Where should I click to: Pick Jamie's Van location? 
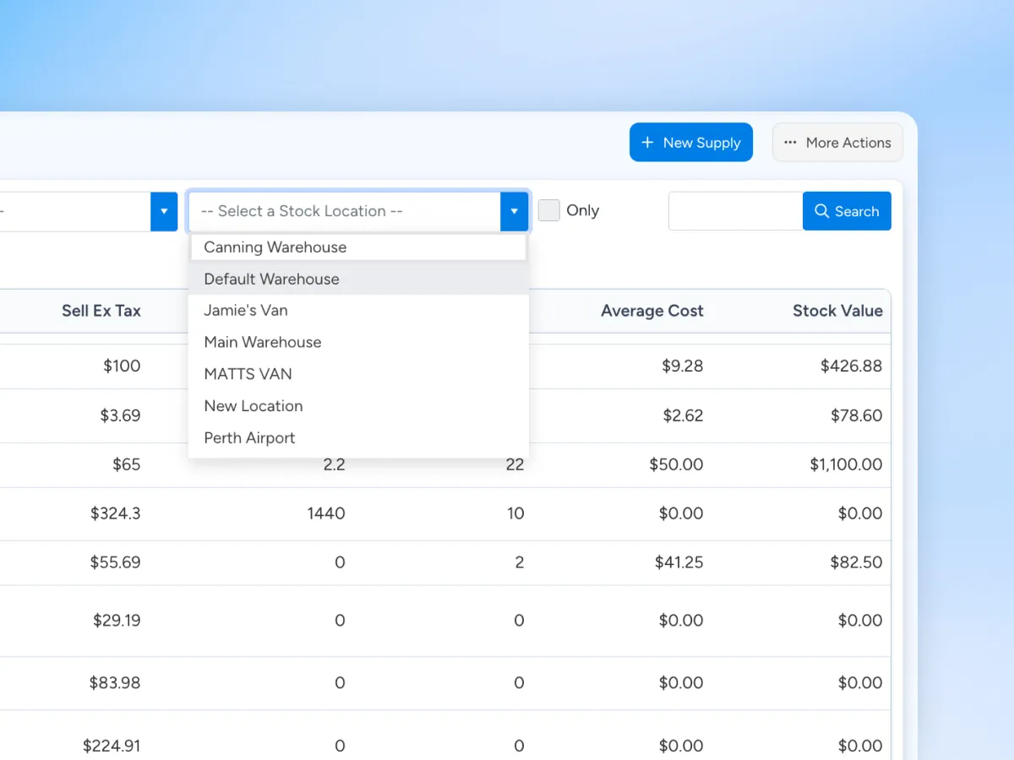[x=358, y=311]
